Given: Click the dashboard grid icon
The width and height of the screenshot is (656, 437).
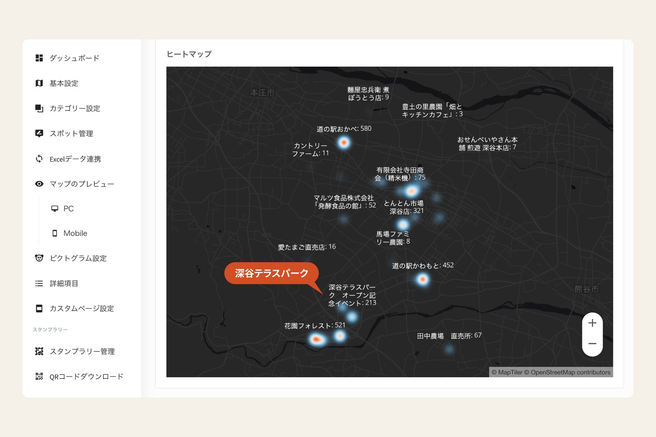Looking at the screenshot, I should pyautogui.click(x=39, y=58).
